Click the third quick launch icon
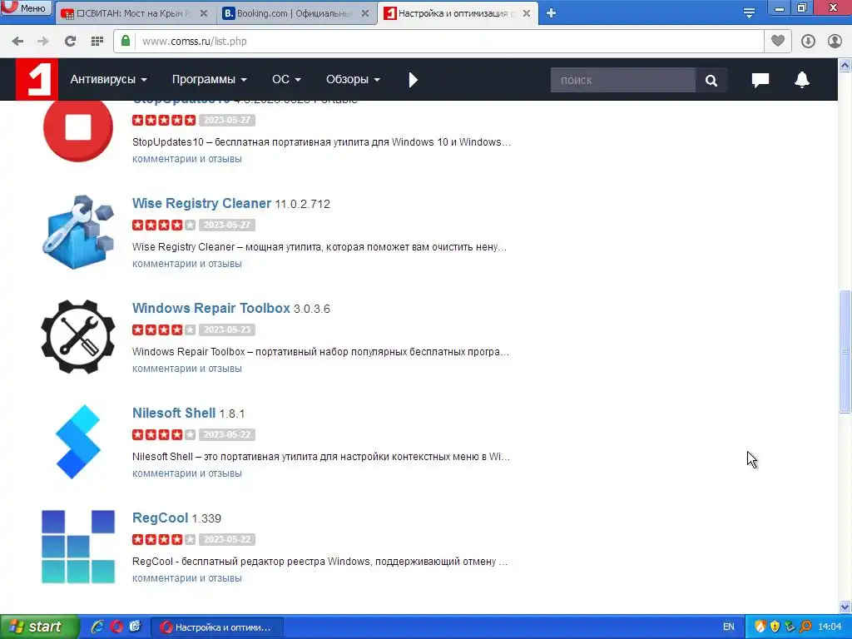This screenshot has width=852, height=639. click(x=136, y=627)
